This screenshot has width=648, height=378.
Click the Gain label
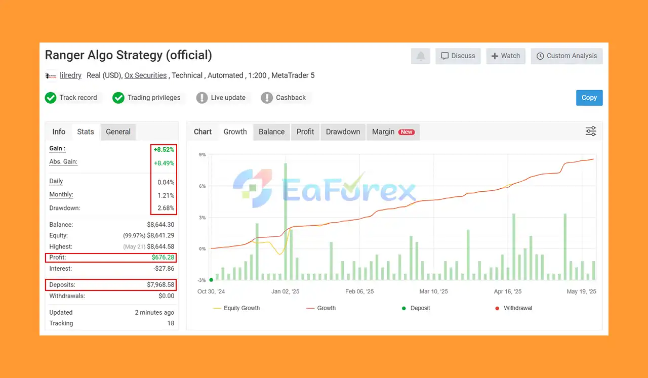[x=57, y=149]
